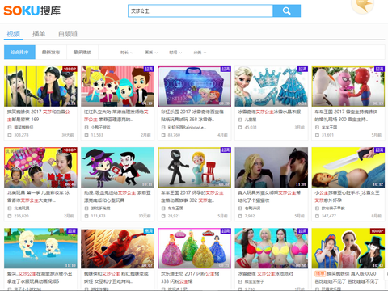Expand the 时间 time filter
Image resolution: width=388 pixels, height=291 pixels.
[x=175, y=53]
